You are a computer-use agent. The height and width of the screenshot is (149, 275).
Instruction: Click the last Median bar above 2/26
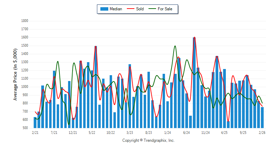pyautogui.click(x=262, y=117)
